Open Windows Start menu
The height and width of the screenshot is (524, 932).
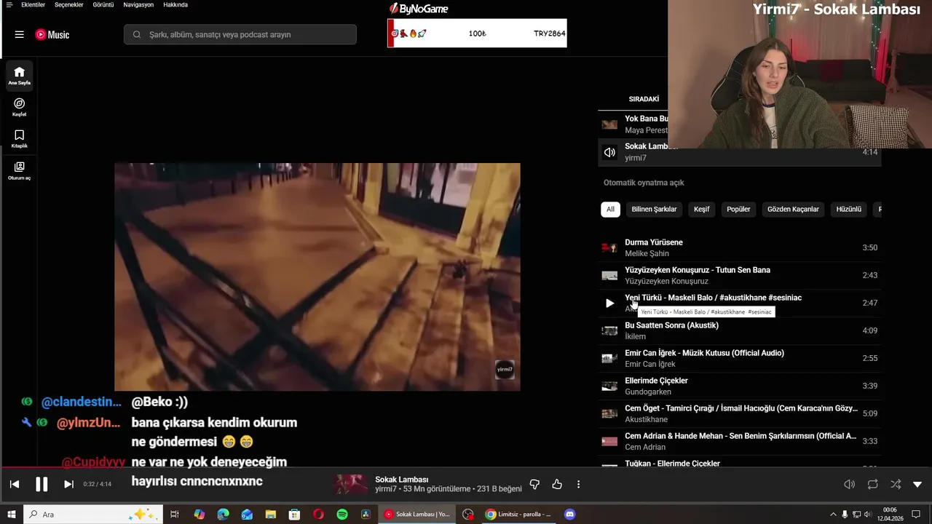pos(12,514)
